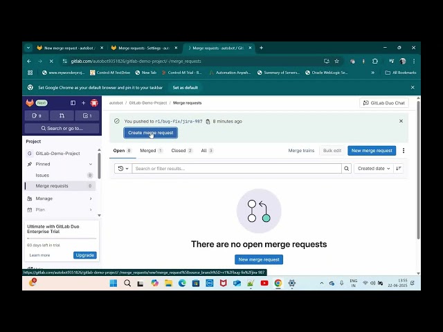Open taskbar Search icon
Image resolution: width=443 pixels, height=332 pixels.
(127, 283)
